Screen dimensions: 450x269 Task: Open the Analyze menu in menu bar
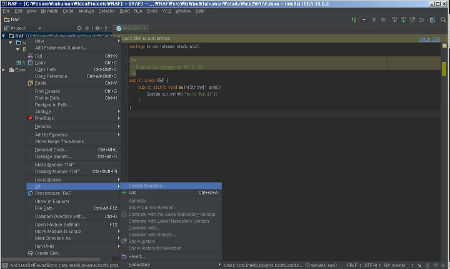click(x=86, y=11)
